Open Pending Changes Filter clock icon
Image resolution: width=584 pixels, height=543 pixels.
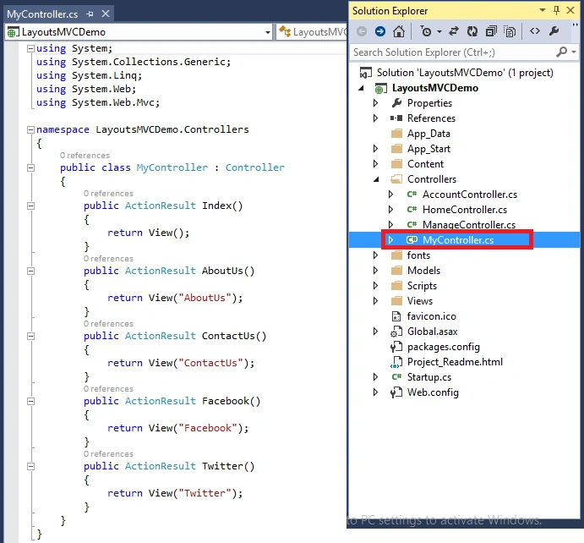[x=426, y=31]
